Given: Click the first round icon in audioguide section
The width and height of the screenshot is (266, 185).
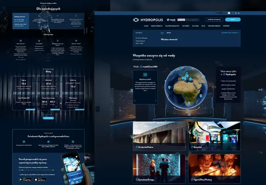Looking at the screenshot, I should point(24,141).
